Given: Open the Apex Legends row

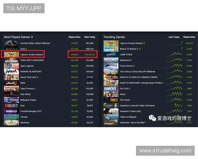Looking at the screenshot, I should (x=27, y=66).
